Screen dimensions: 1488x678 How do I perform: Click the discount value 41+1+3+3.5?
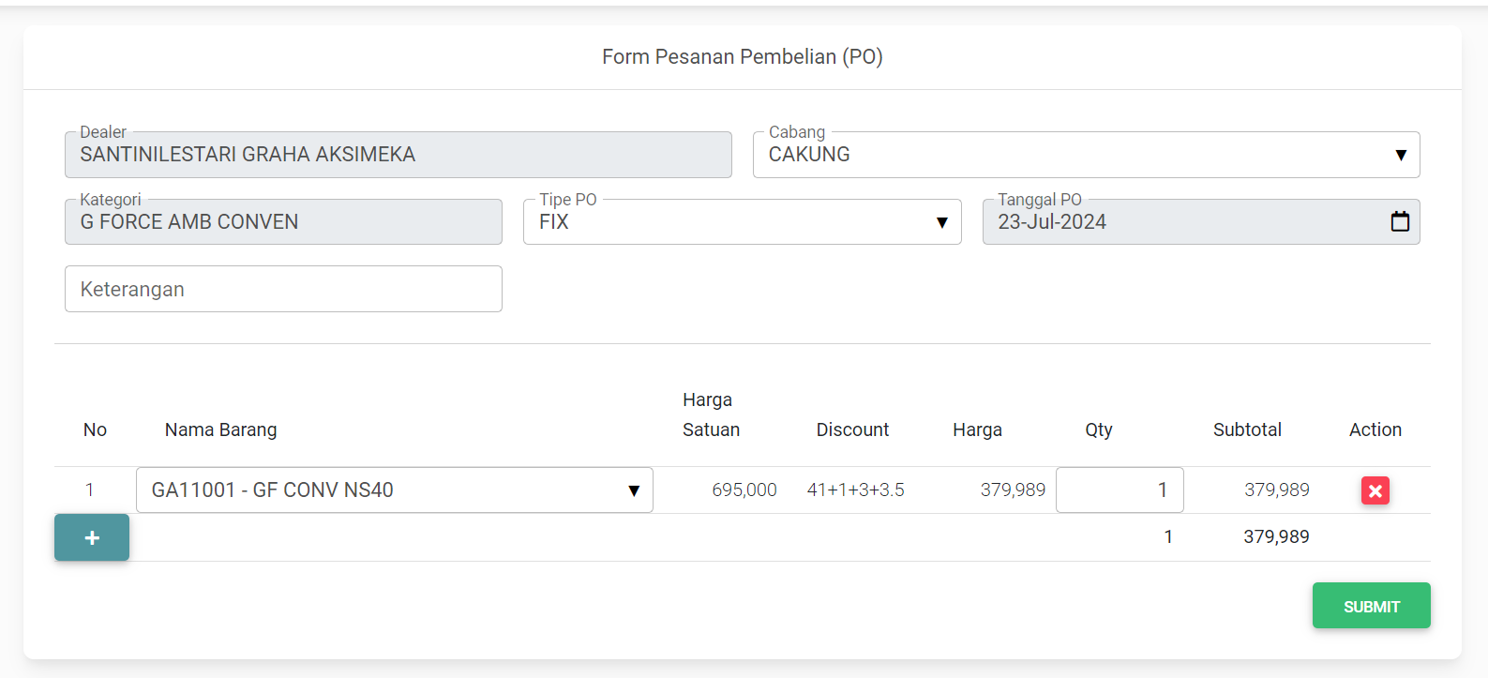(x=855, y=490)
